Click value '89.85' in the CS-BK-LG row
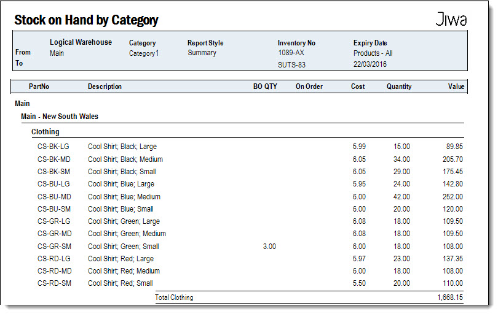This screenshot has height=314, width=498. pos(454,147)
